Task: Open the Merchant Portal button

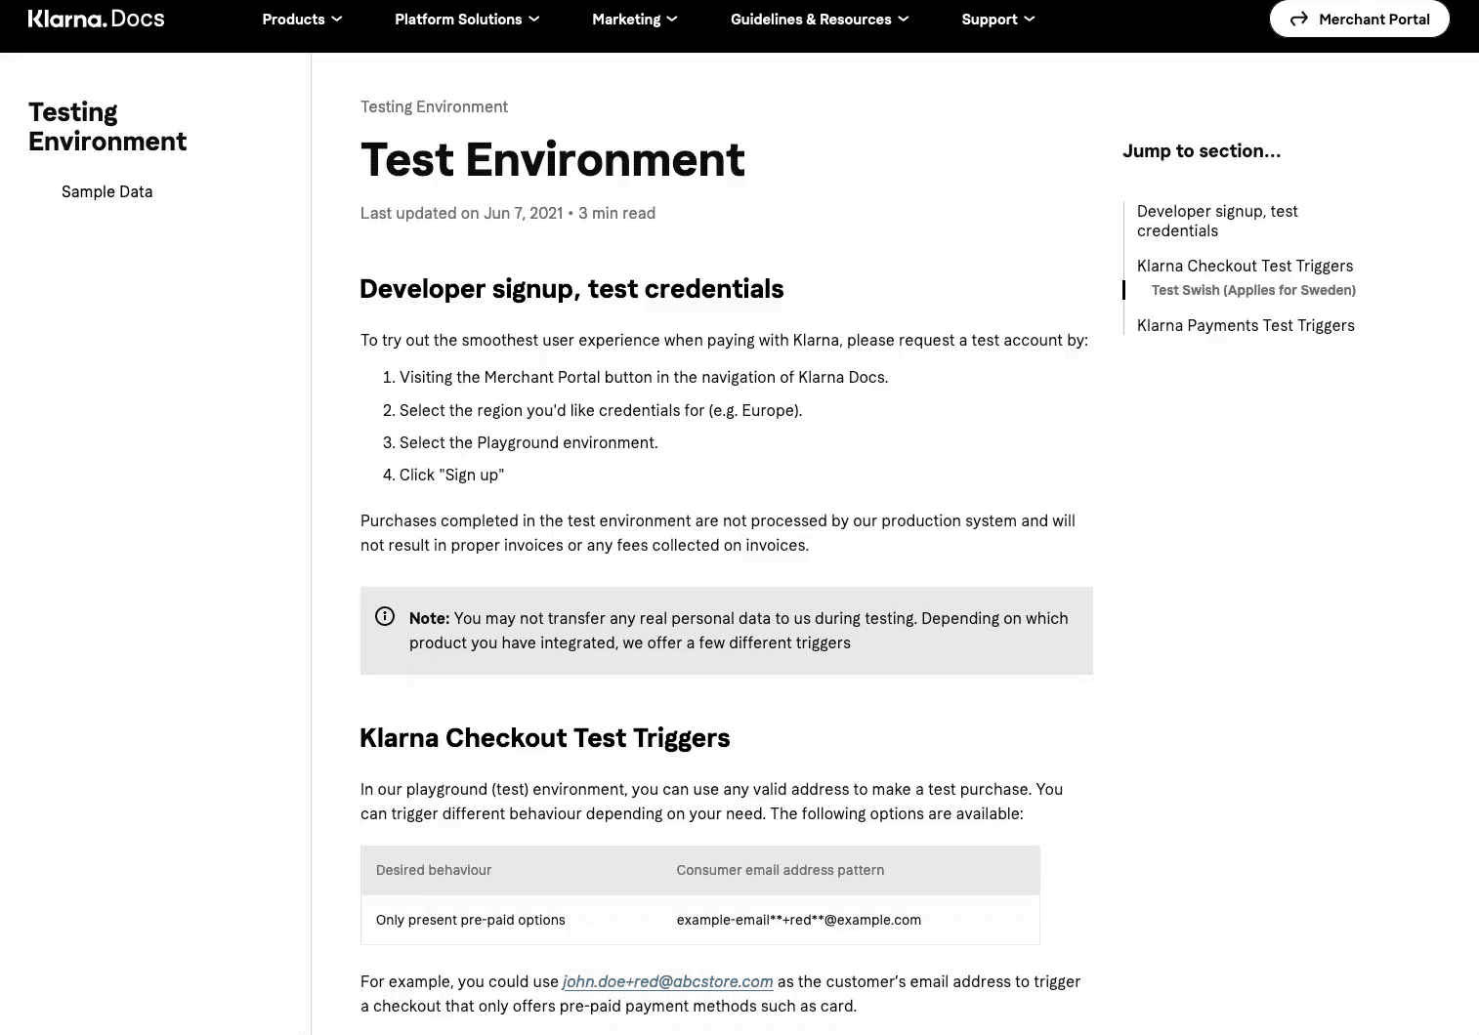Action: 1359,19
